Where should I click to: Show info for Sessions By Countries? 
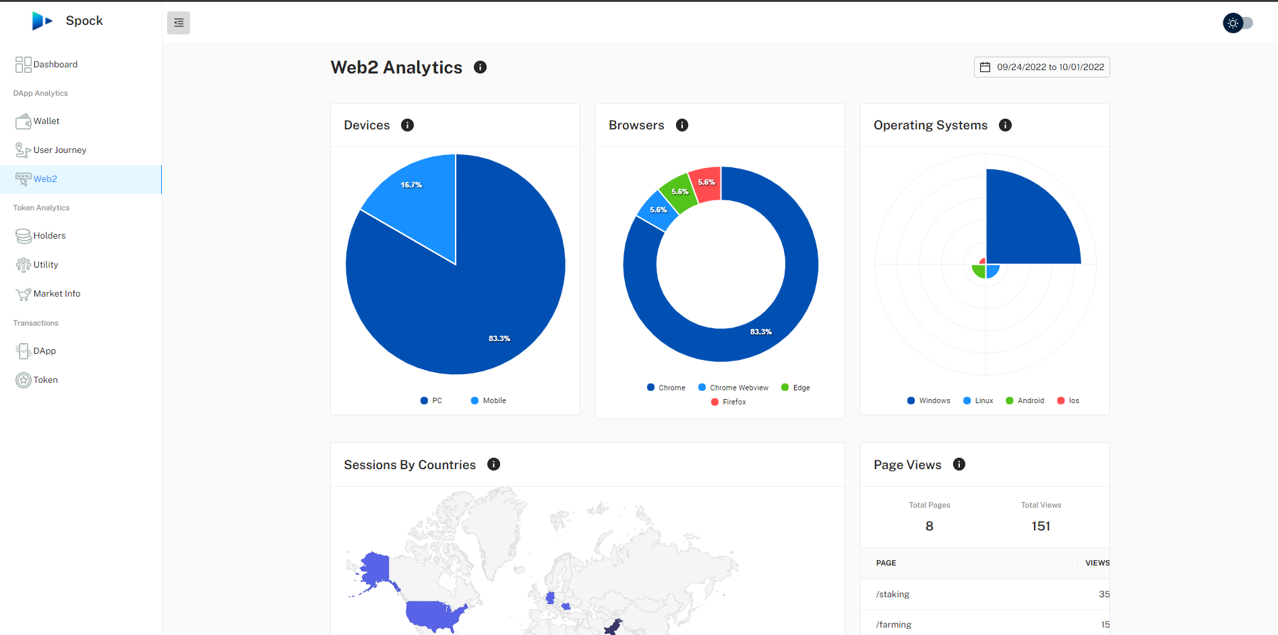493,464
